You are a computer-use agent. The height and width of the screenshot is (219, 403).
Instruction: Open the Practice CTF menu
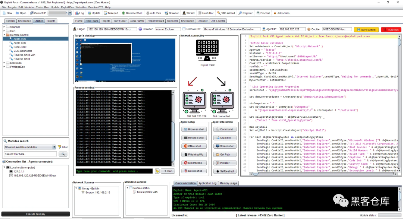pos(96,7)
